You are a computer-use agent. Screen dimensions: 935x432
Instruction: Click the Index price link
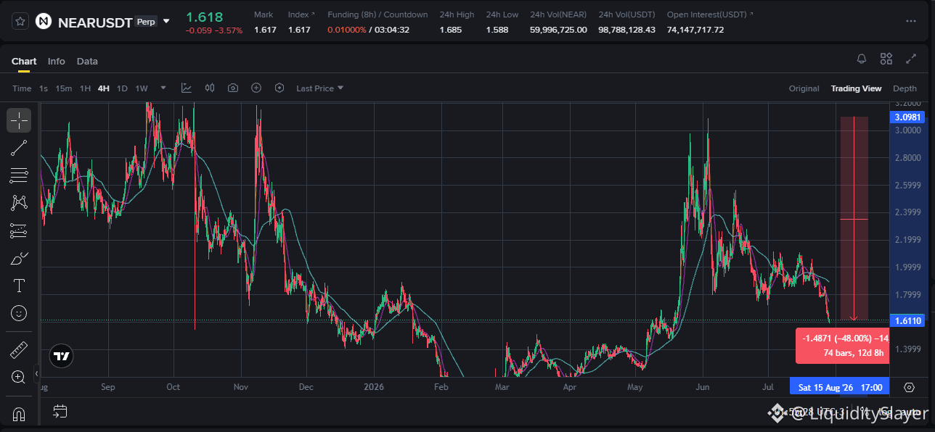(x=301, y=14)
